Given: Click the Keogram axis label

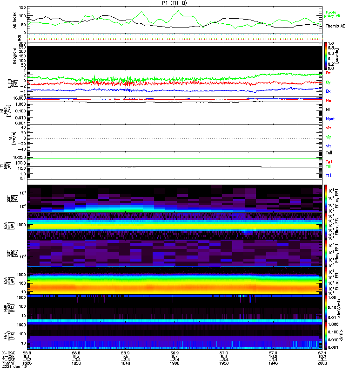Looking at the screenshot, I should [x=15, y=56].
